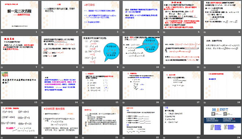Click slide number 9 label
The height and width of the screenshot is (139, 242).
(x=118, y=67)
